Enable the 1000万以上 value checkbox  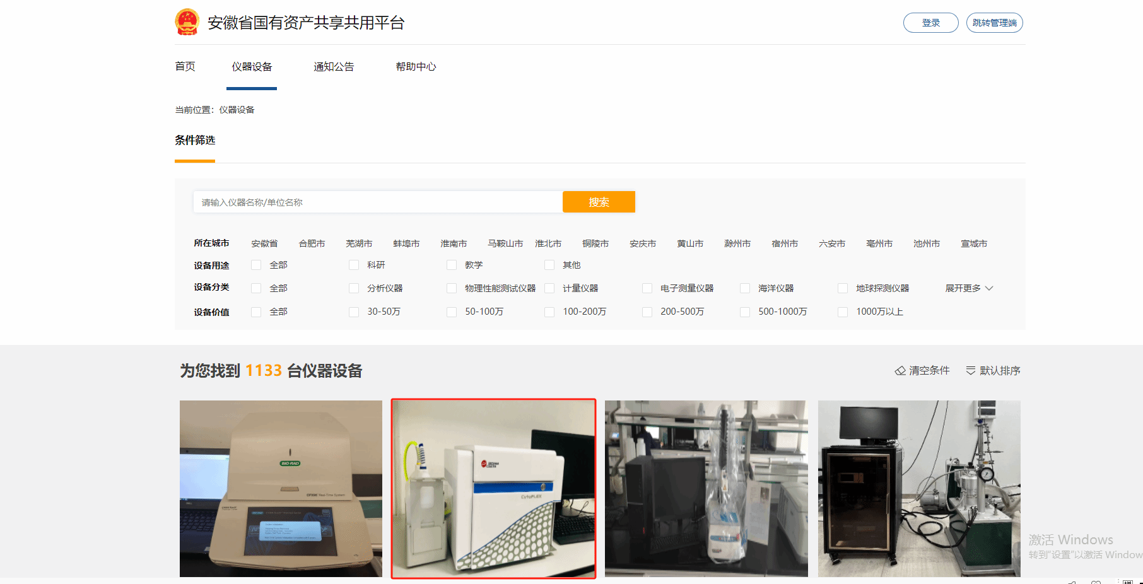click(x=843, y=312)
